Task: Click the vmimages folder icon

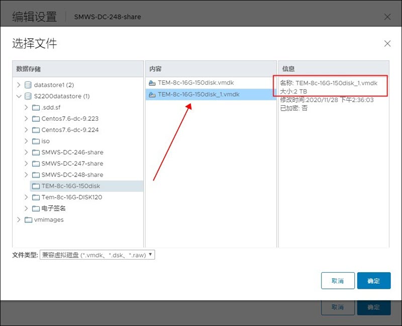Action: [x=28, y=220]
